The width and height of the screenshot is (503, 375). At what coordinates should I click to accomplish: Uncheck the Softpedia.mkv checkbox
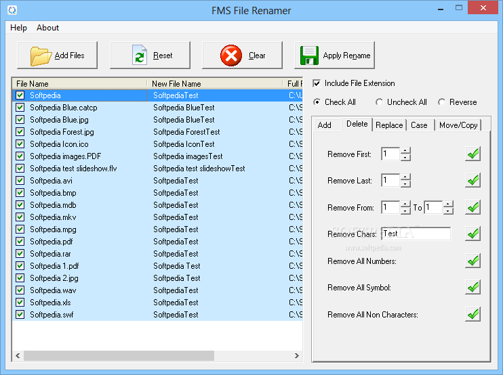(20, 217)
